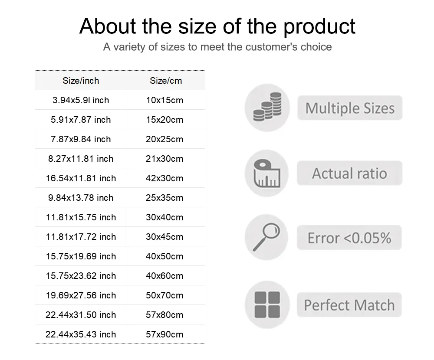This screenshot has width=434, height=360.
Task: Pick the 30x45cm size cell
Action: pyautogui.click(x=164, y=237)
